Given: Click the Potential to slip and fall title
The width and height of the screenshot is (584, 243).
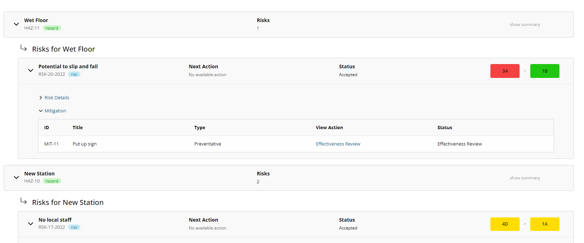Looking at the screenshot, I should pyautogui.click(x=68, y=67).
